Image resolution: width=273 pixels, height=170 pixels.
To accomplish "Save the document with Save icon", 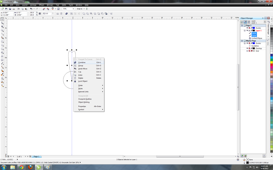I will point(10,9).
